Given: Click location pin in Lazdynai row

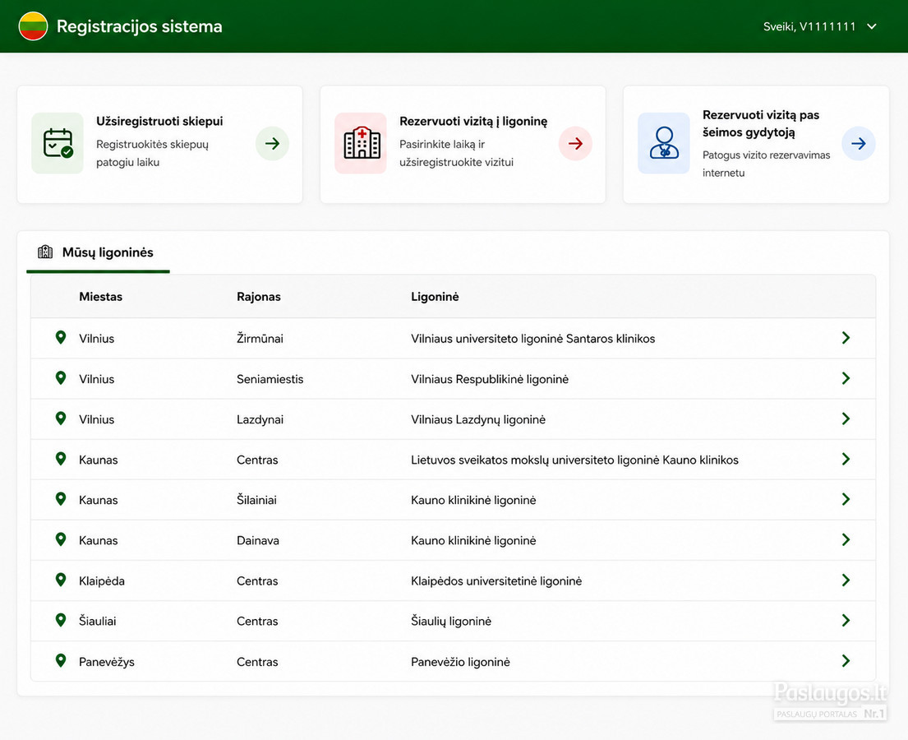Looking at the screenshot, I should pyautogui.click(x=60, y=419).
